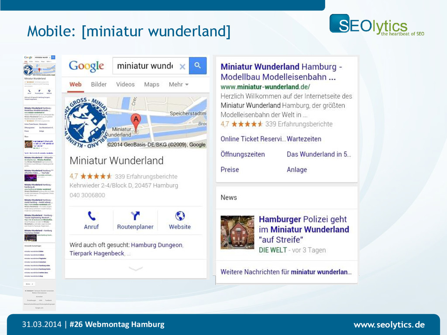Click the #26 Webmontag Hamburg footer text
This screenshot has height=335, width=447.
(x=117, y=325)
